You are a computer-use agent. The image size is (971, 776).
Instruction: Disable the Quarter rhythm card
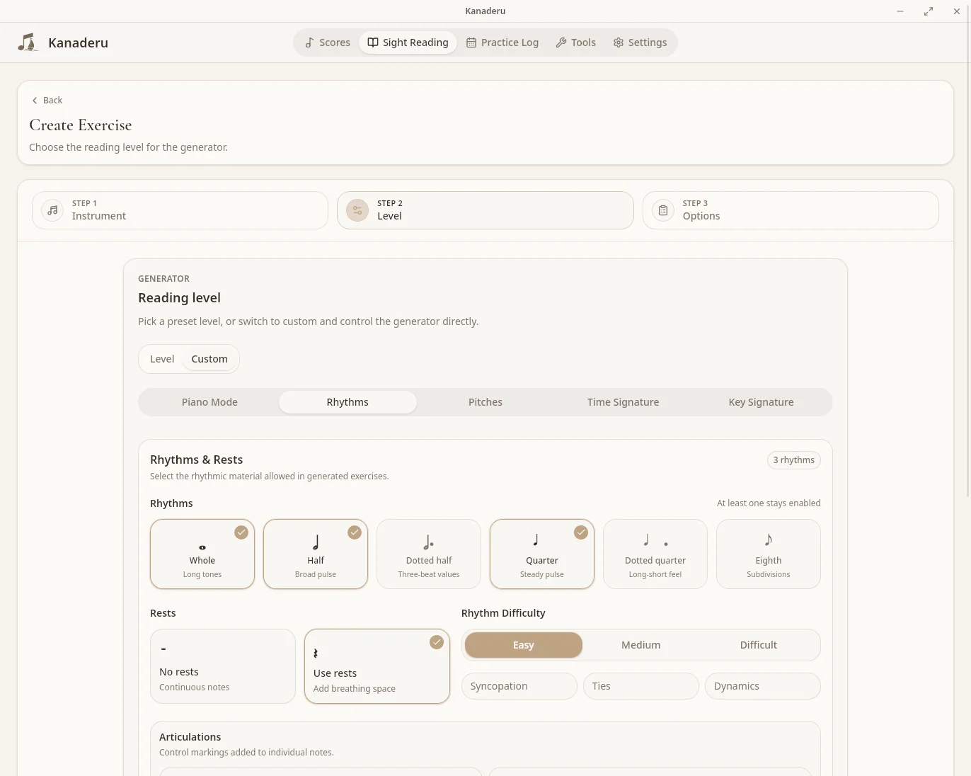(542, 554)
